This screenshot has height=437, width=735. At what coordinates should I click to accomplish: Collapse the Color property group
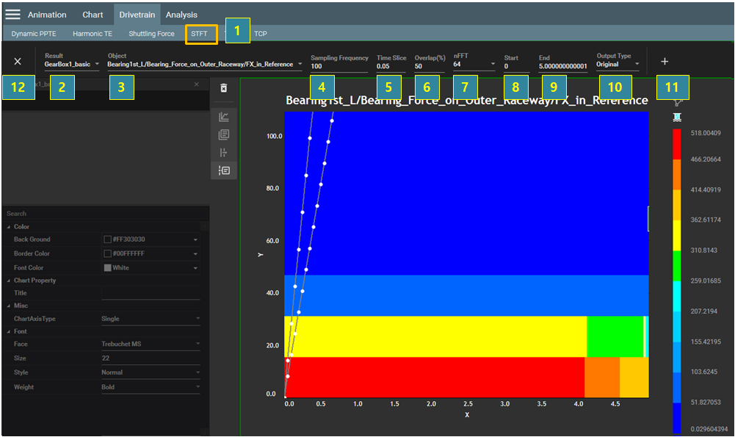[9, 227]
